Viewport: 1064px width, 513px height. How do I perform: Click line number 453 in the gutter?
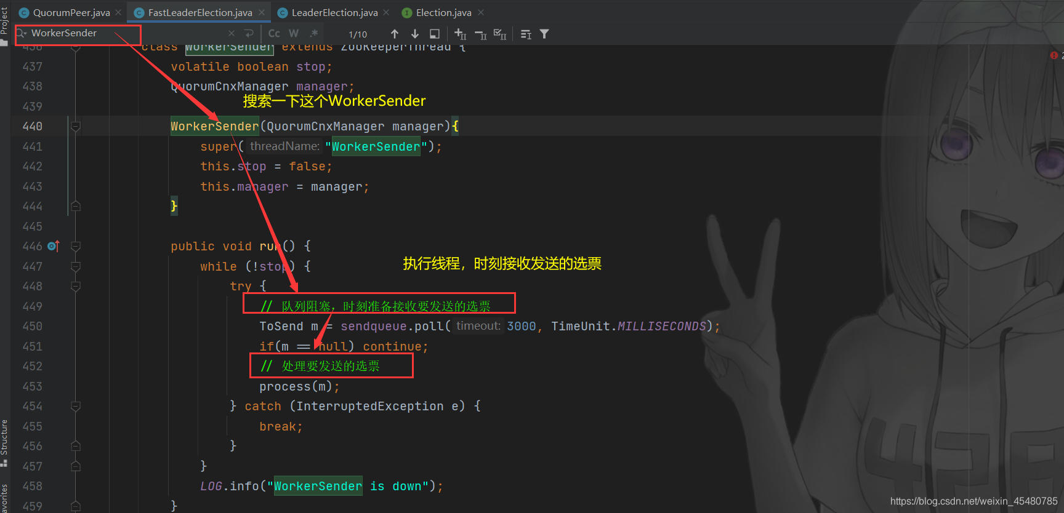tap(33, 386)
